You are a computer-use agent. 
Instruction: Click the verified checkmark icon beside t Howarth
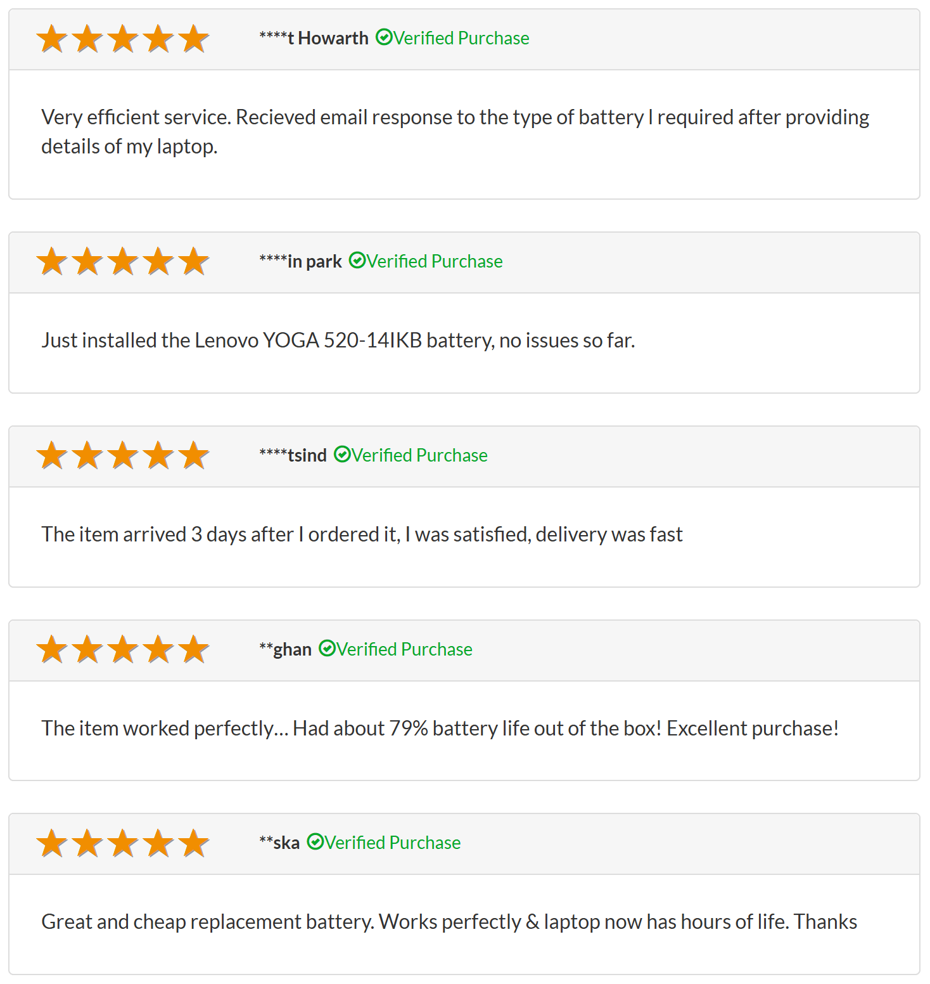[384, 37]
